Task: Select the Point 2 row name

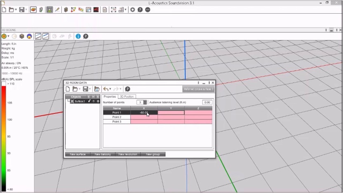Action: point(117,117)
